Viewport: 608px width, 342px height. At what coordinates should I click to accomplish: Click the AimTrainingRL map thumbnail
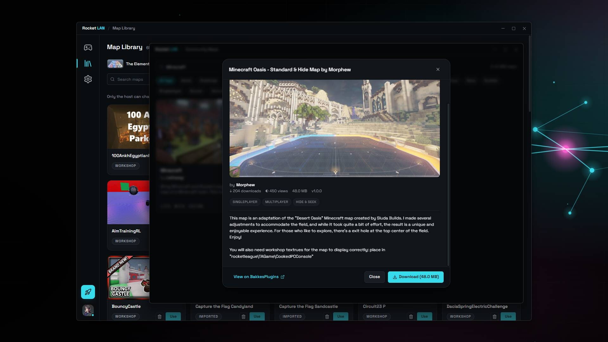pos(128,202)
